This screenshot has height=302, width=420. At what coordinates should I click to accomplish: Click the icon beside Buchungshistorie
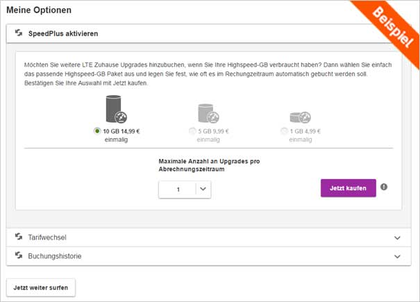(19, 256)
